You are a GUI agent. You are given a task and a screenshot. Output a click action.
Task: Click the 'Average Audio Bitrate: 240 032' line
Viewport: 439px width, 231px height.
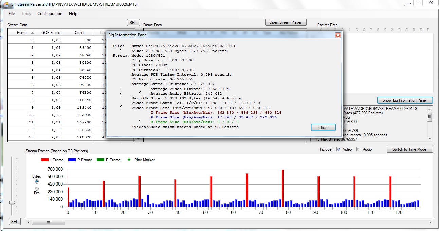[186, 94]
